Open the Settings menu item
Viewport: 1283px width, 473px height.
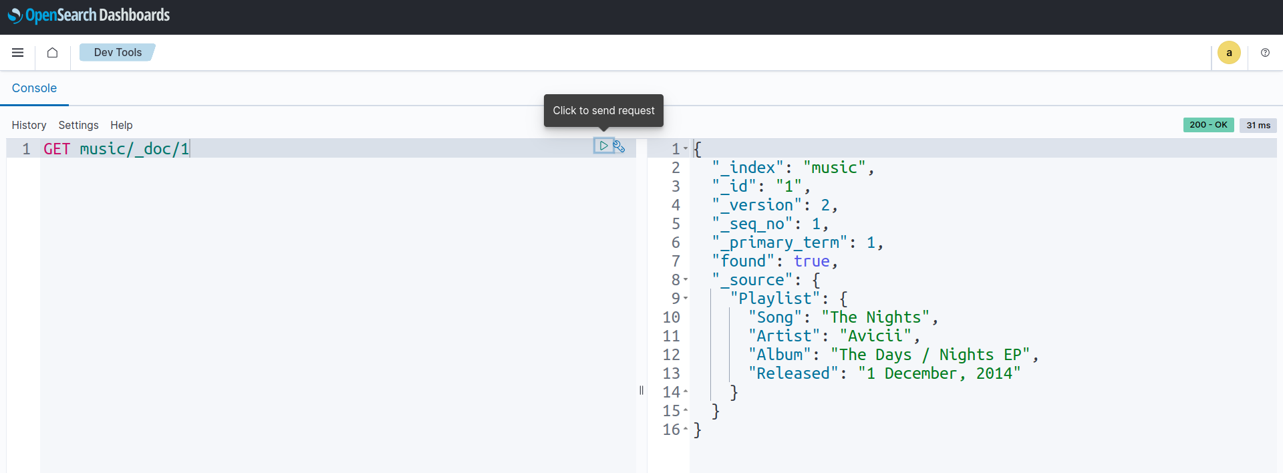(78, 125)
